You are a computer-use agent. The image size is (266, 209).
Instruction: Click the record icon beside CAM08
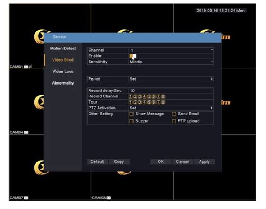tap(108, 198)
